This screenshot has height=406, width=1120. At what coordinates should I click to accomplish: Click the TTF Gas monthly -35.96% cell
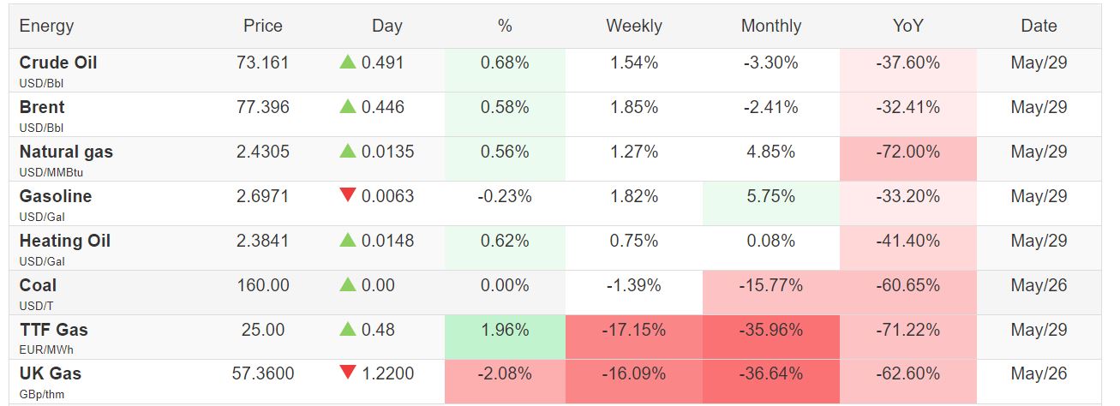tap(770, 330)
